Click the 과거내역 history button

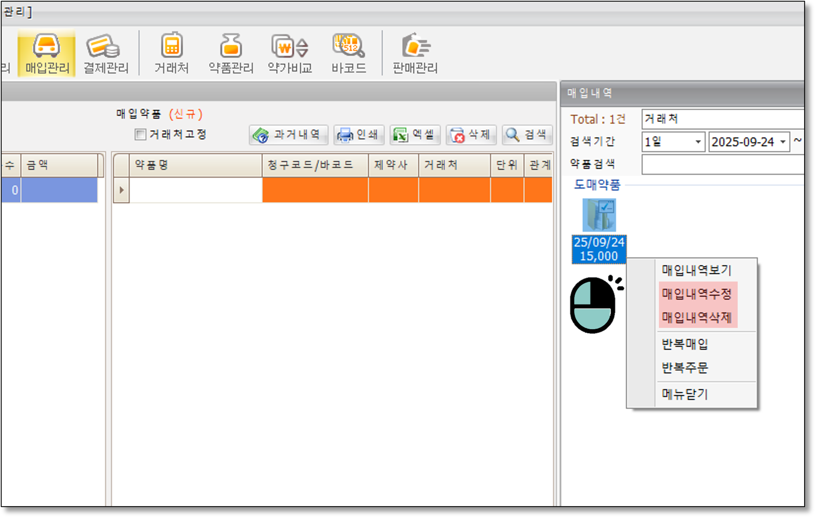point(288,135)
